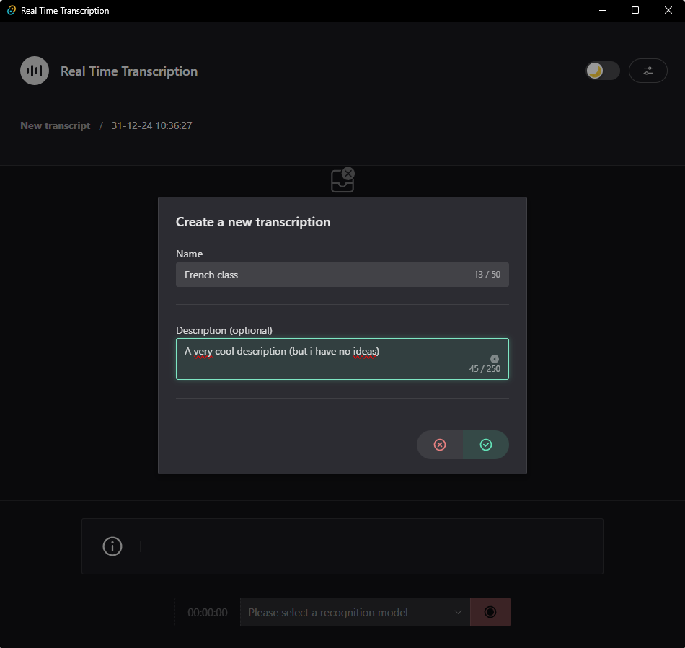This screenshot has height=648, width=685.
Task: Click the app icon in the title bar
Action: click(x=12, y=11)
